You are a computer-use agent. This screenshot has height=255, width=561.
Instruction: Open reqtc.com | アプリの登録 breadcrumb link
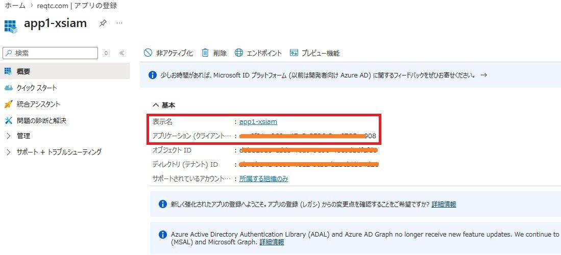tap(77, 6)
